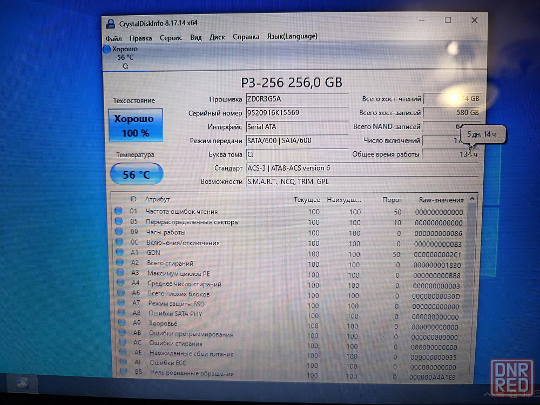Image resolution: width=540 pixels, height=405 pixels.
Task: Click status circle beside Переназначенные сектора row
Action: pyautogui.click(x=119, y=222)
